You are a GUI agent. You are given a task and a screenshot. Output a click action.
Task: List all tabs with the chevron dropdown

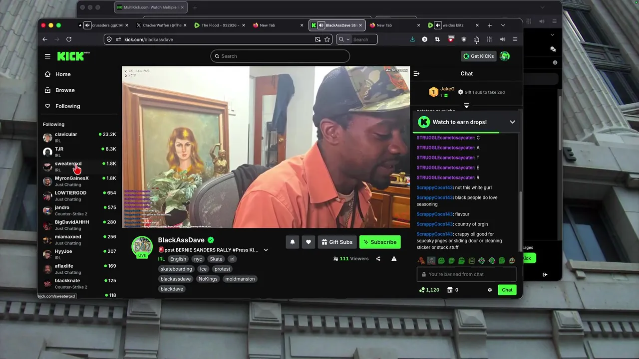pyautogui.click(x=503, y=25)
